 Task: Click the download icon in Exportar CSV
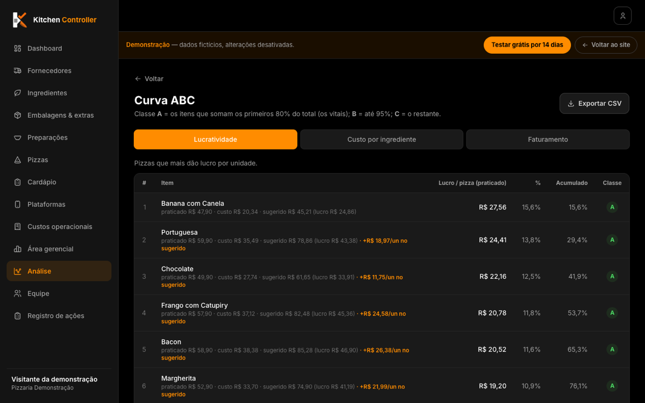(571, 104)
